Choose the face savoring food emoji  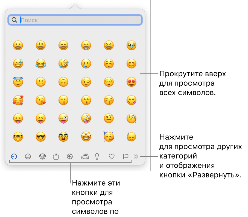132,100
